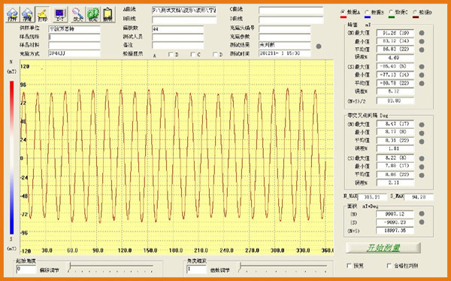Open settings via the green gear icon
The image size is (451, 281).
point(93,15)
